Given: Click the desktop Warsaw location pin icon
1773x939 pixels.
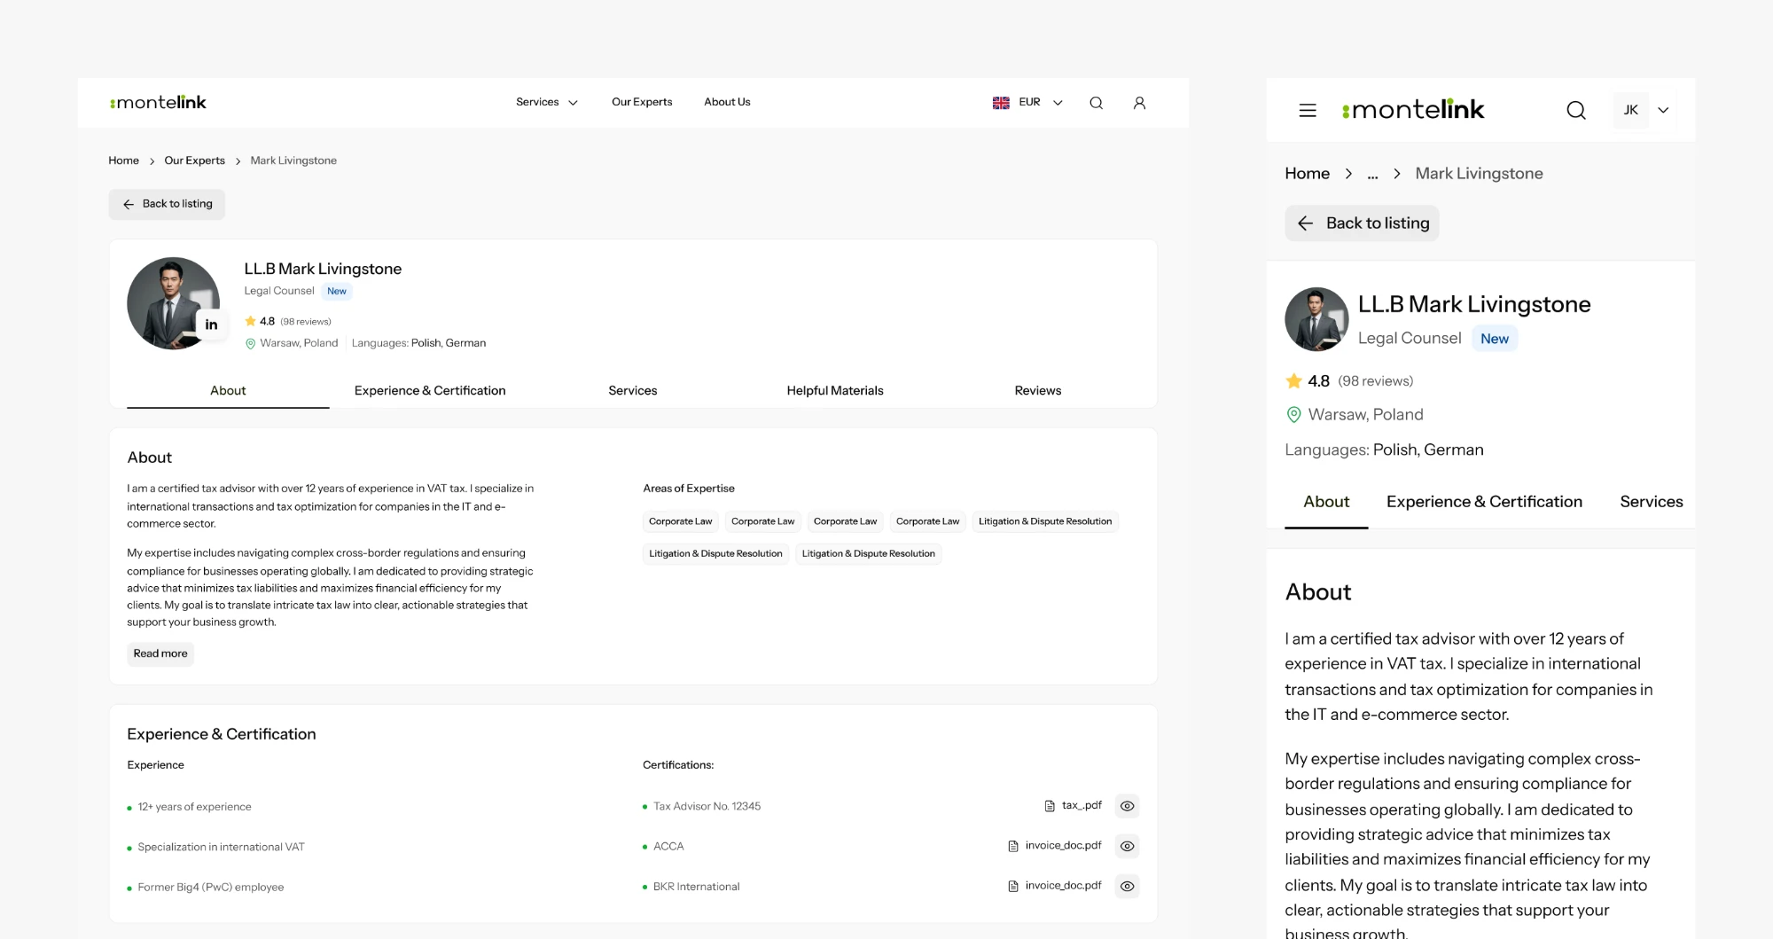Looking at the screenshot, I should (250, 343).
